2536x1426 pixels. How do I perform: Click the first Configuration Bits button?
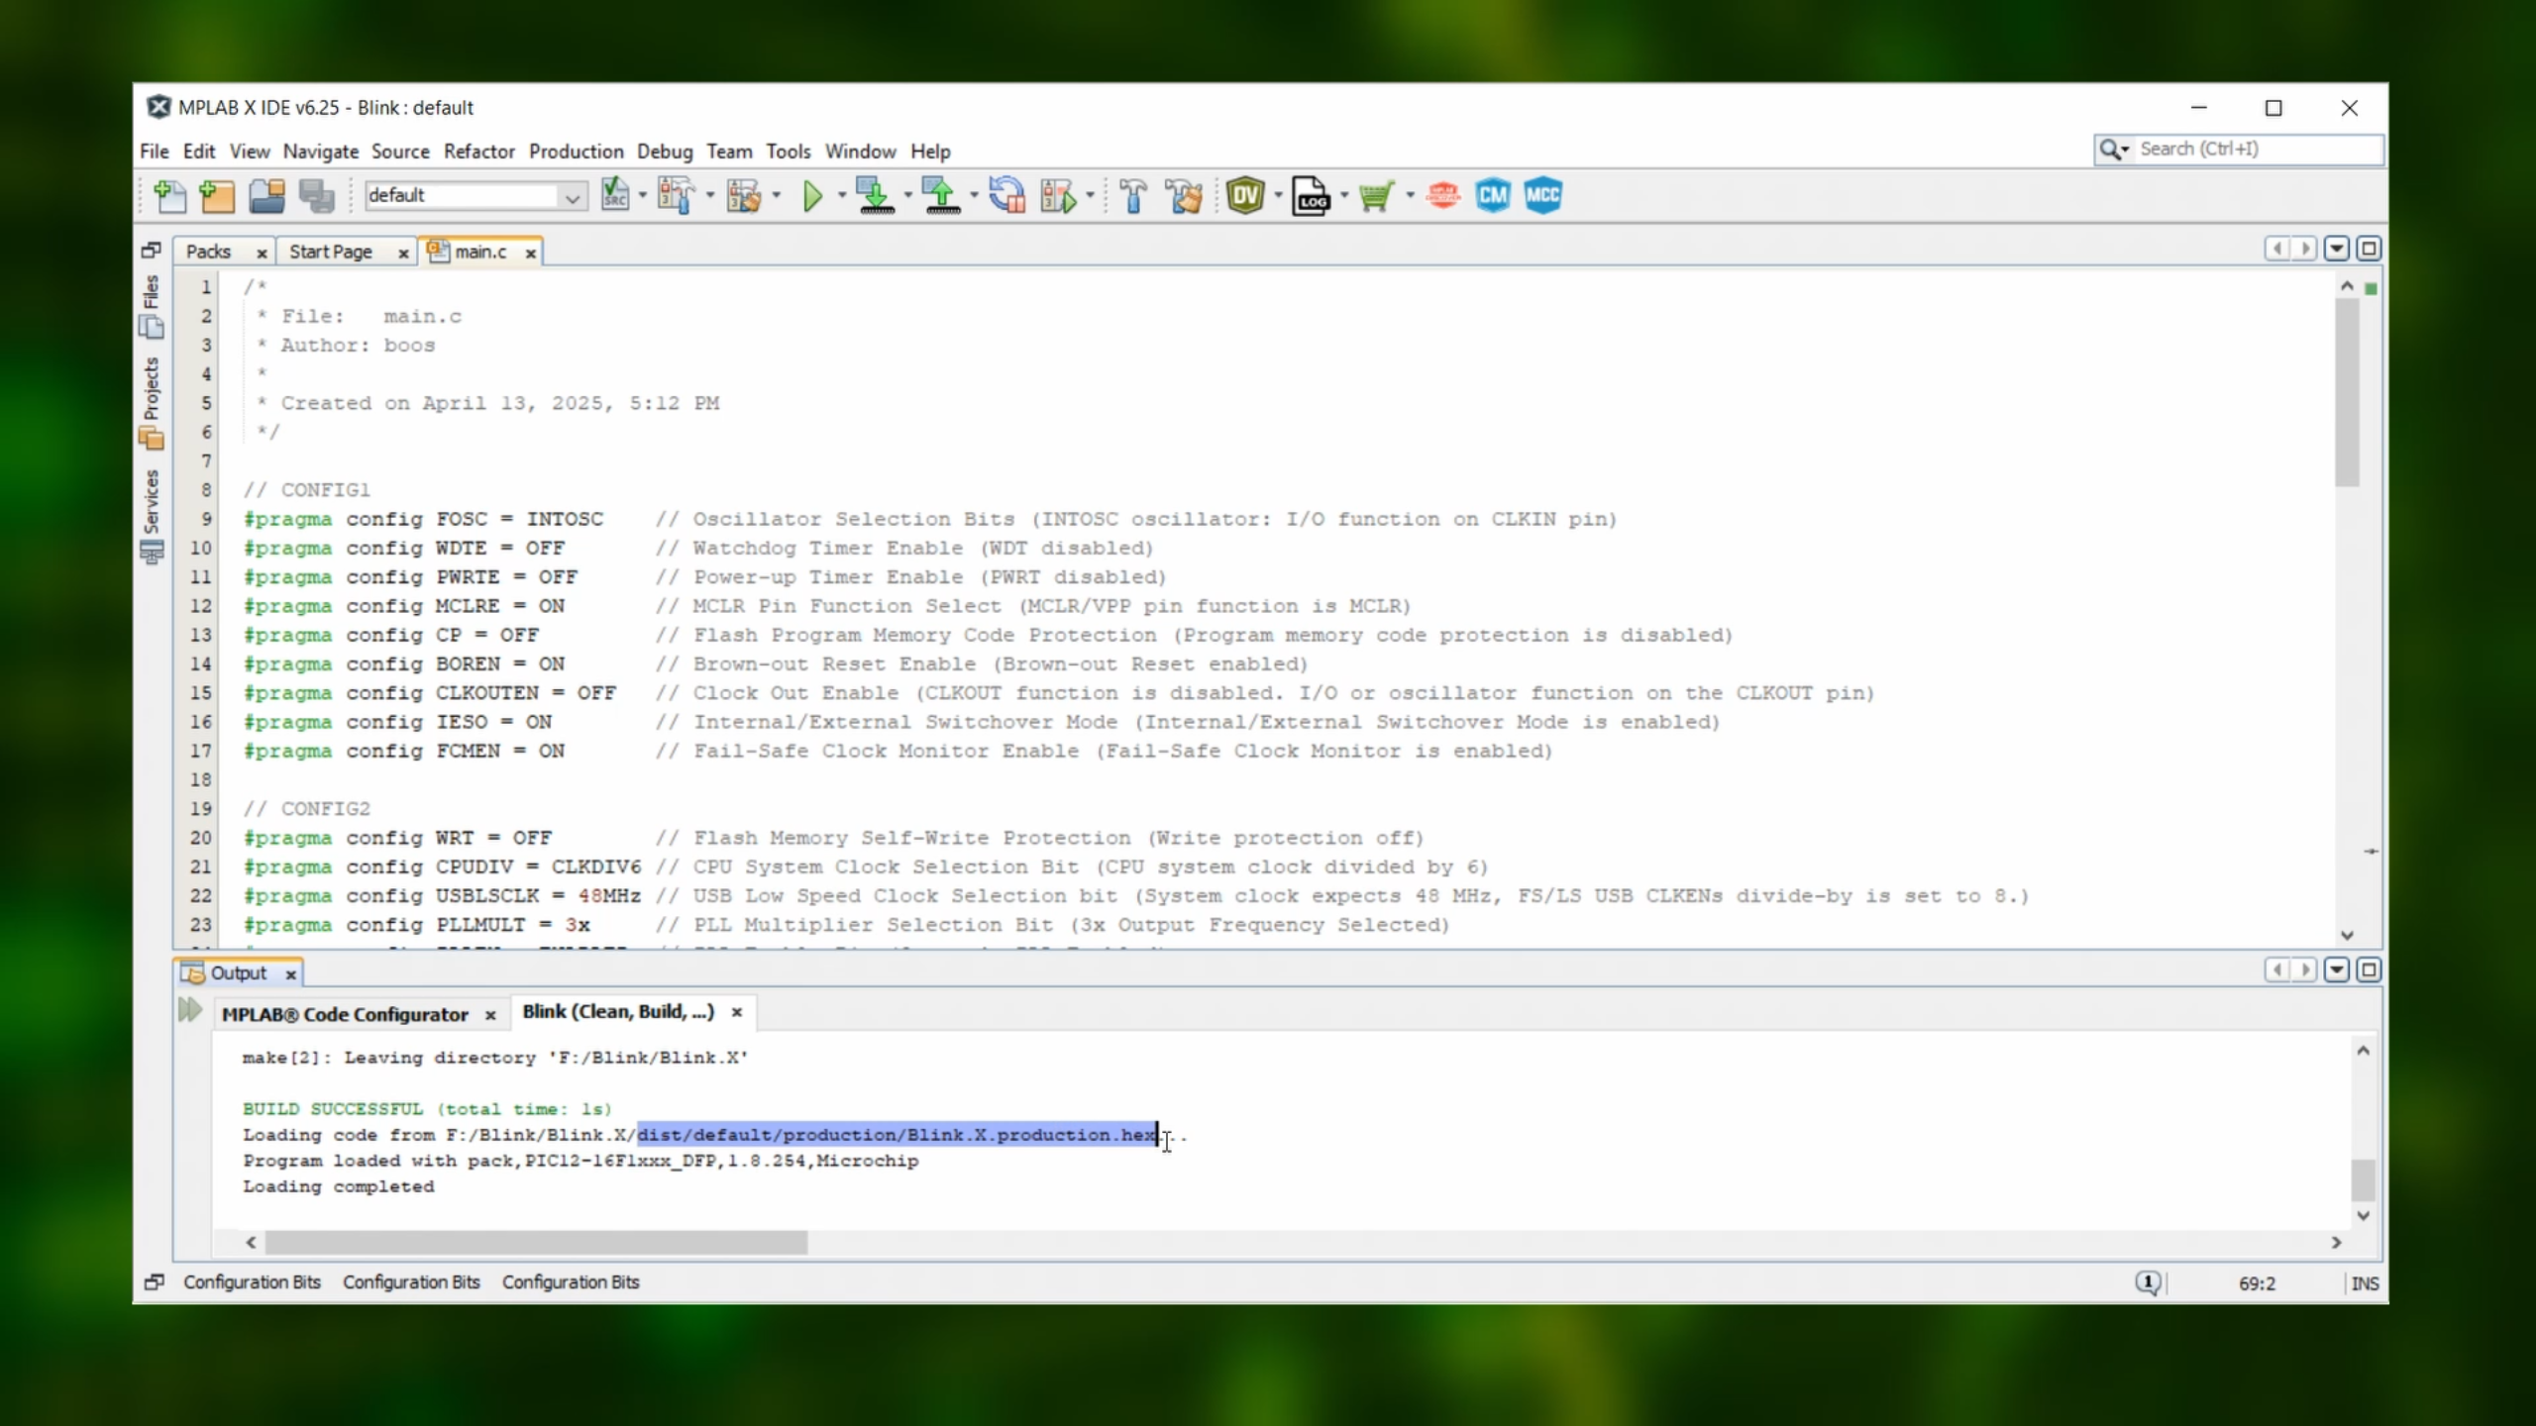252,1282
